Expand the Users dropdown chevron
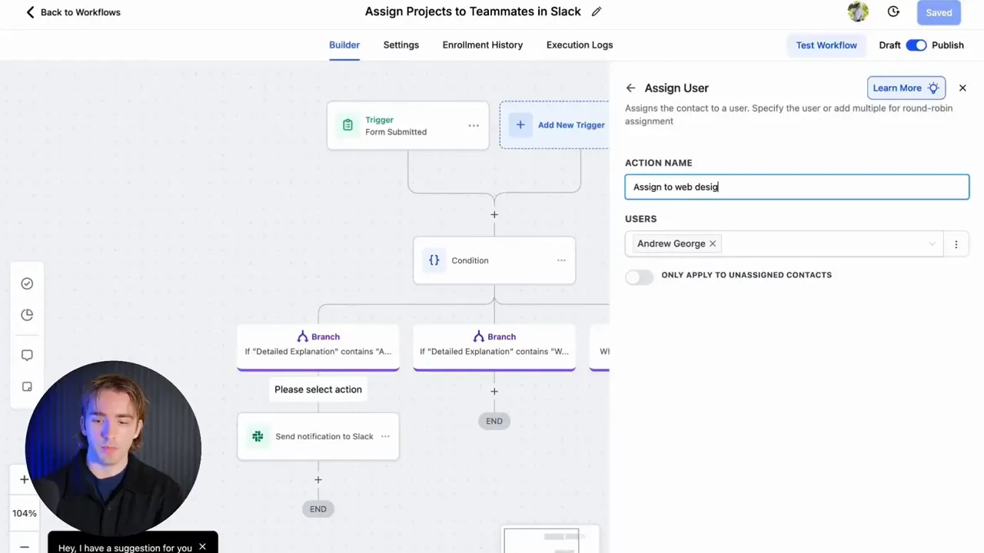Viewport: 984px width, 553px height. click(x=932, y=244)
